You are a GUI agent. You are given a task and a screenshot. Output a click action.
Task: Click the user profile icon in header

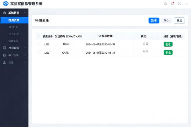coord(179,3)
